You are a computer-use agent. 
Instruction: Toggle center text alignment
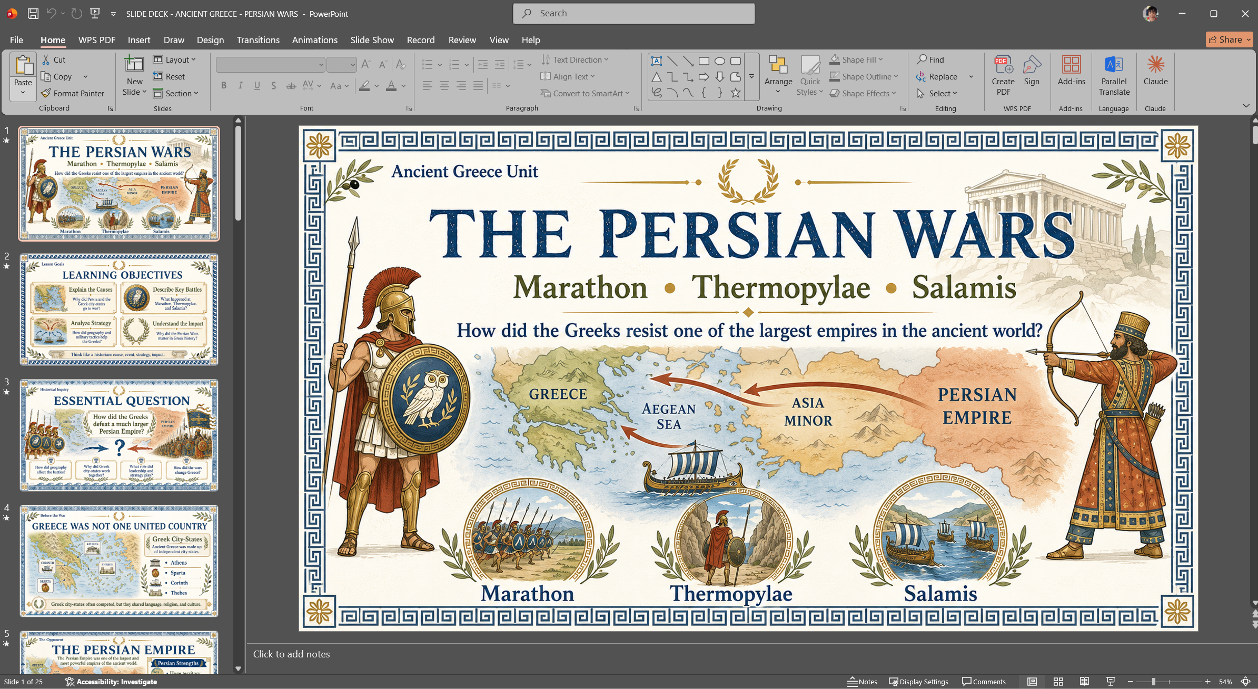tap(444, 85)
